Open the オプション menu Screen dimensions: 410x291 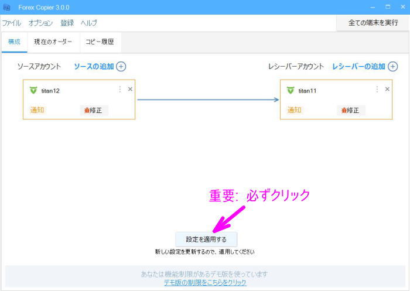pos(40,23)
